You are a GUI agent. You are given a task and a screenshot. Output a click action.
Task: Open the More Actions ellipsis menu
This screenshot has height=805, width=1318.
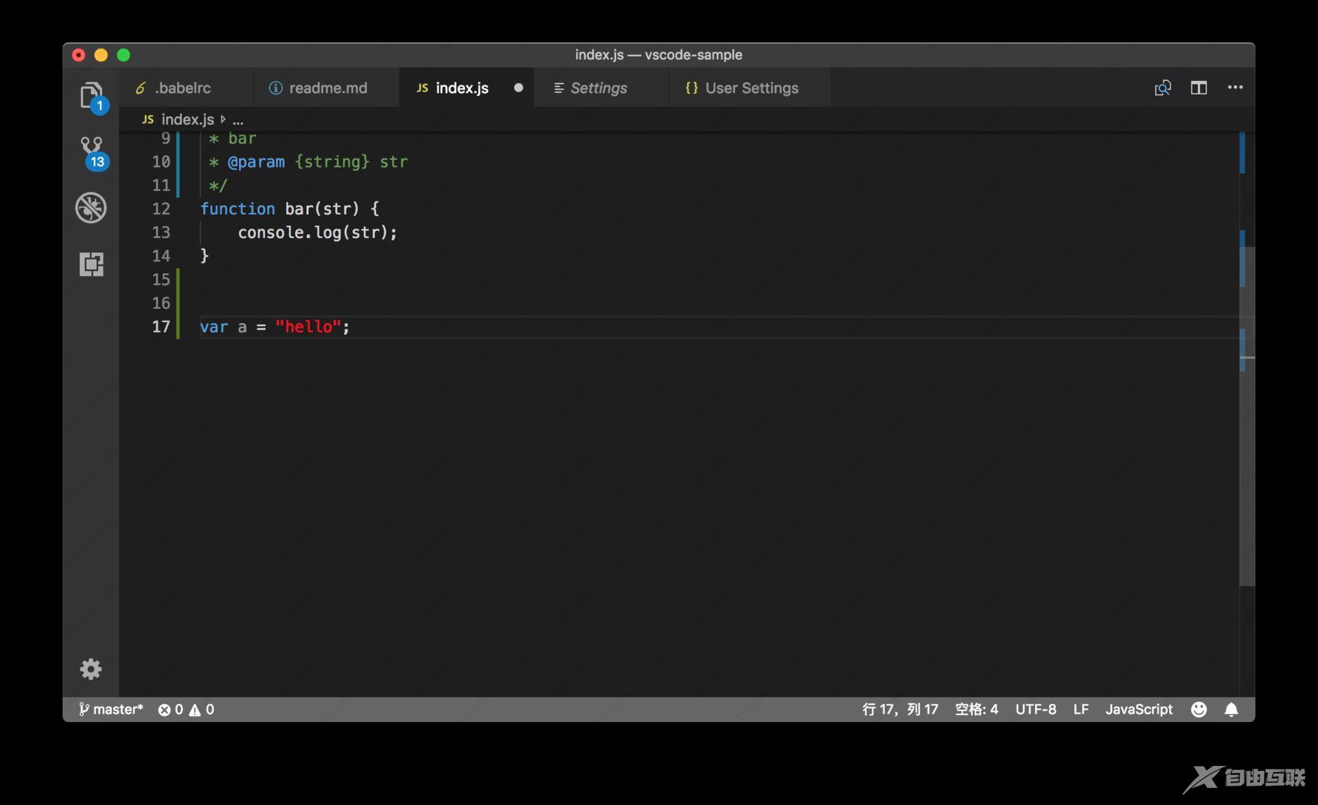tap(1235, 87)
